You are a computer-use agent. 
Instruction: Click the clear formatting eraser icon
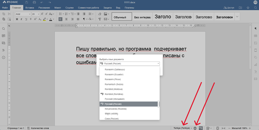(x=100, y=14)
